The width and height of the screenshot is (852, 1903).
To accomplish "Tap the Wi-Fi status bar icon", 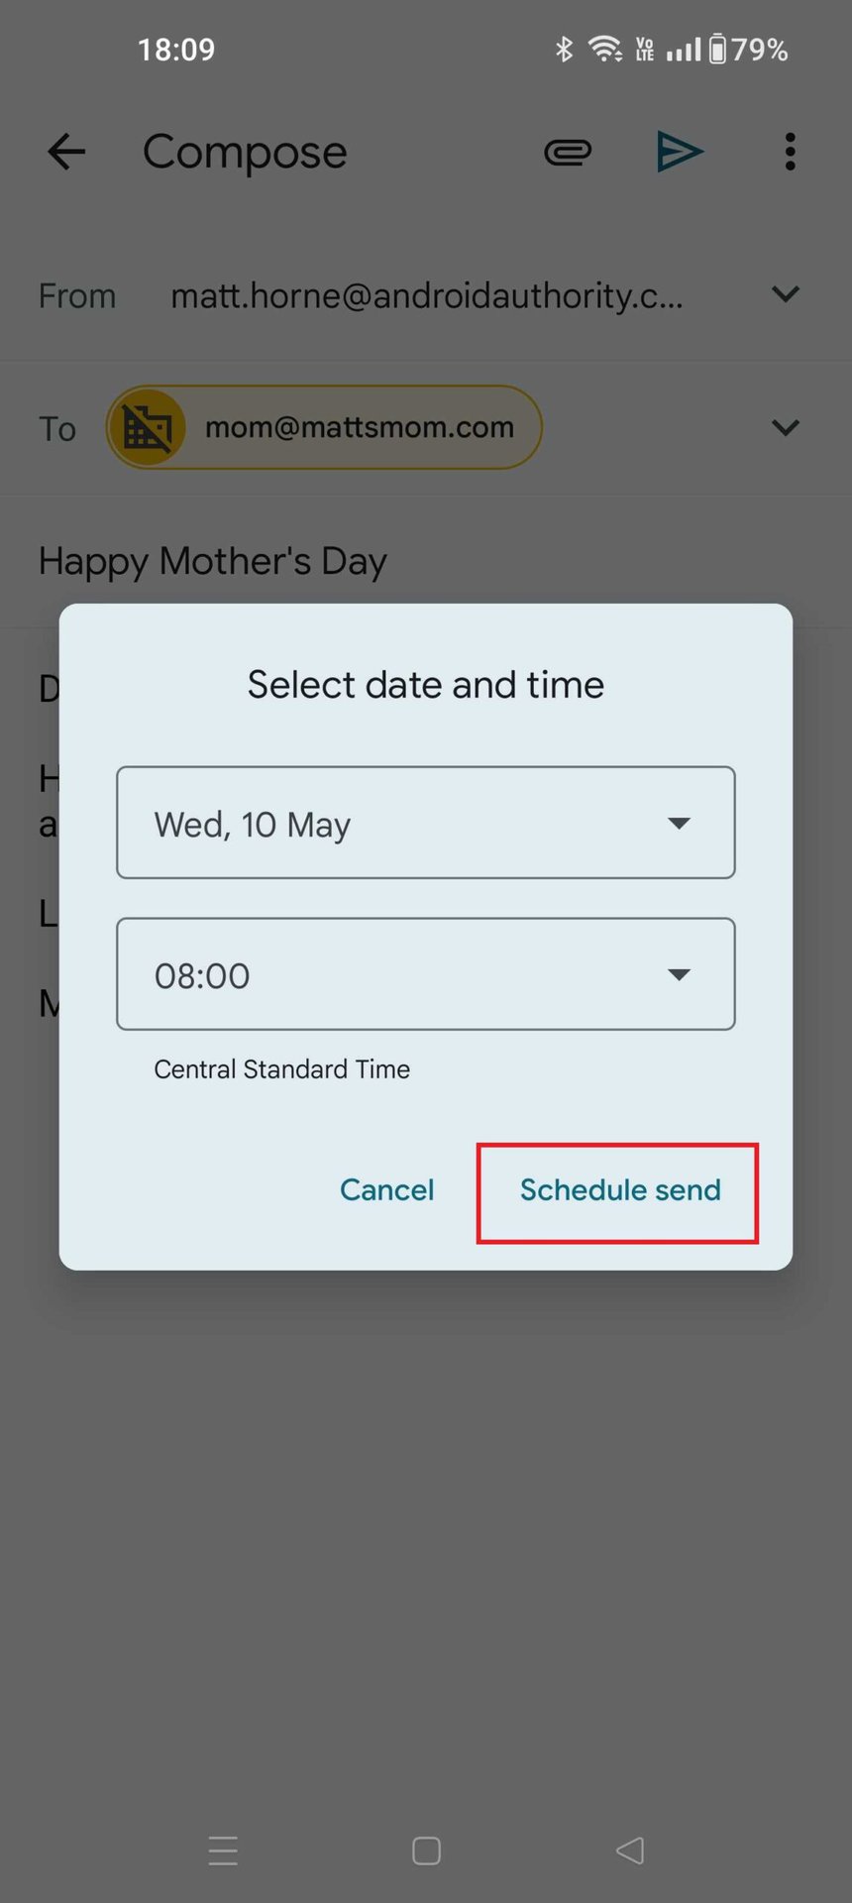I will (604, 49).
